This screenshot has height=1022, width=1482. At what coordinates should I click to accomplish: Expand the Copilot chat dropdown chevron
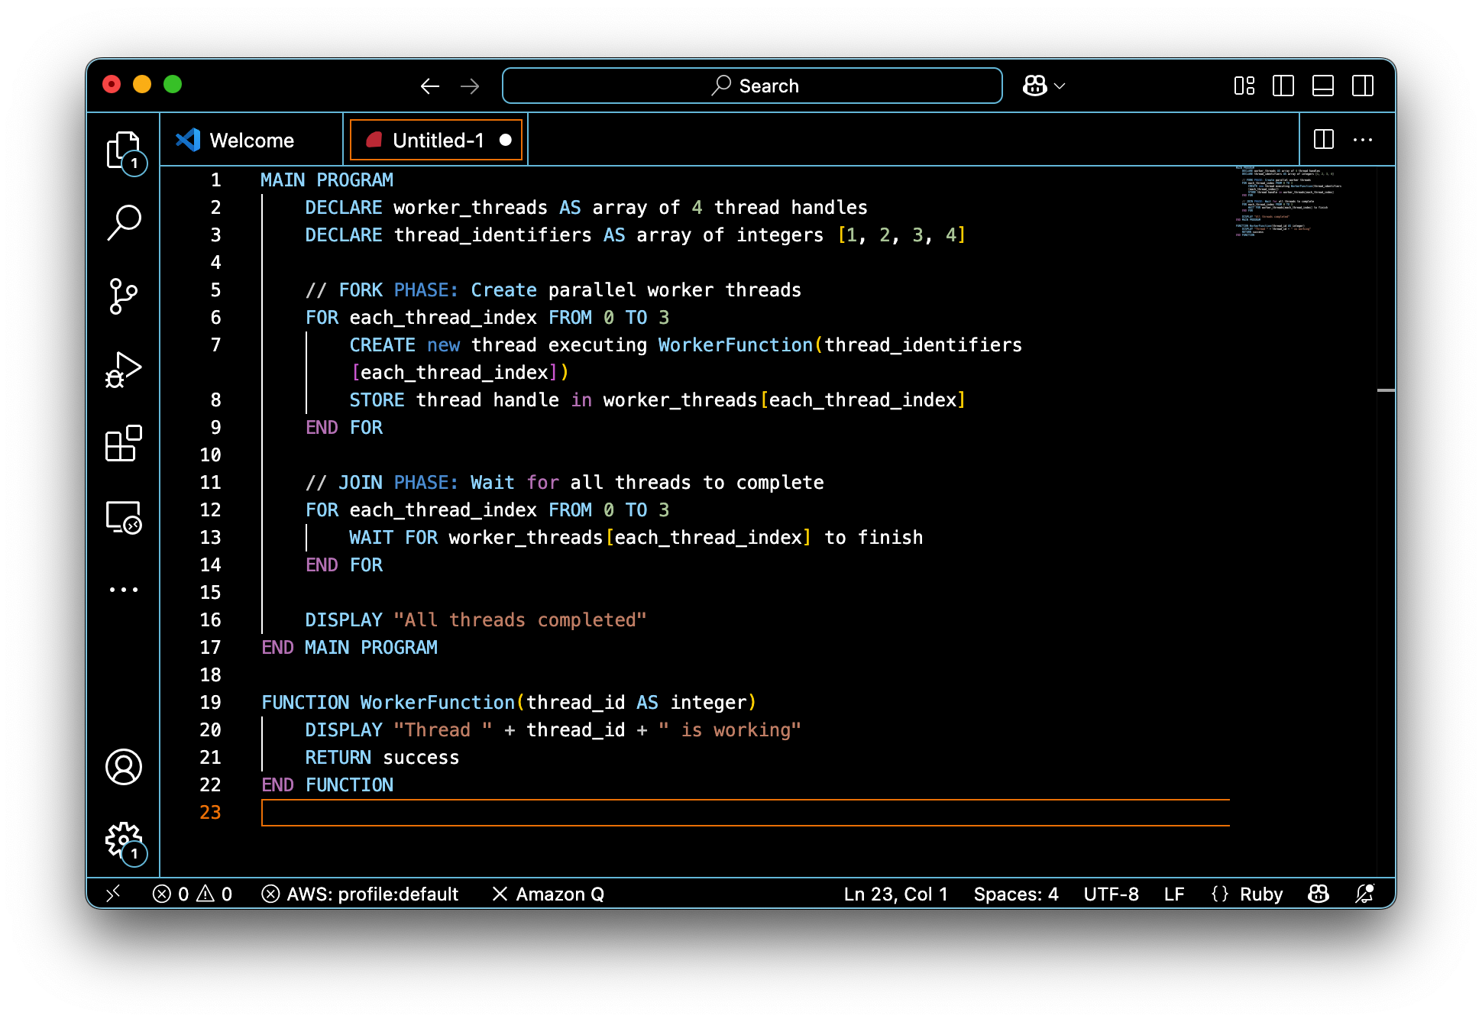1060,86
